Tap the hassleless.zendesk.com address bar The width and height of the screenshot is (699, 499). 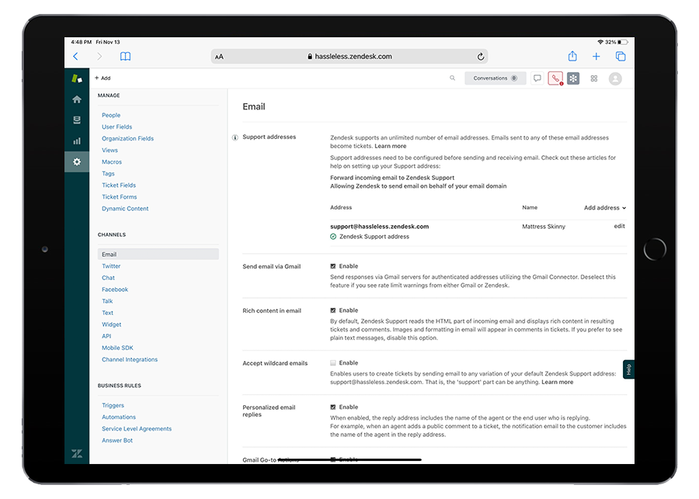349,57
